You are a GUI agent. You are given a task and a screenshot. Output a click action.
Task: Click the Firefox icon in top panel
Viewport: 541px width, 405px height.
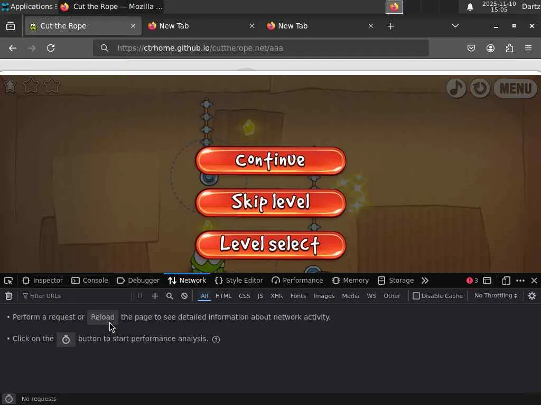tap(394, 7)
